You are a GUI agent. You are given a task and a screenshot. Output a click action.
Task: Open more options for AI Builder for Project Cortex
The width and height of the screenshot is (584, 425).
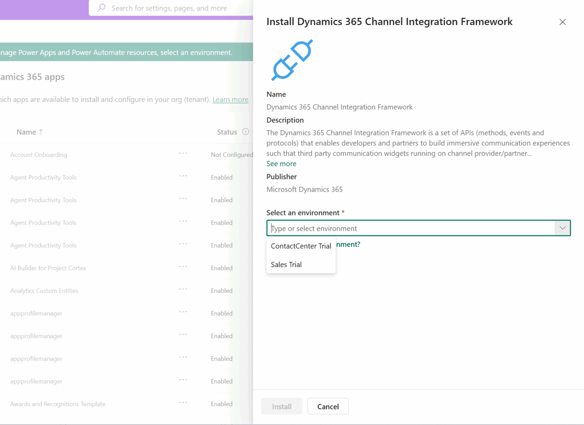(183, 267)
